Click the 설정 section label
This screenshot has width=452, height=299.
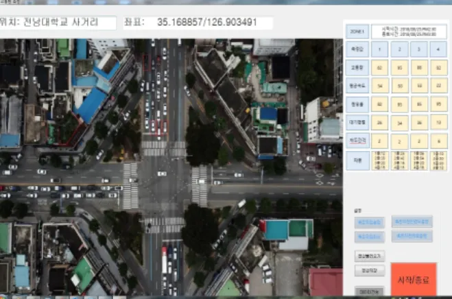(x=357, y=211)
